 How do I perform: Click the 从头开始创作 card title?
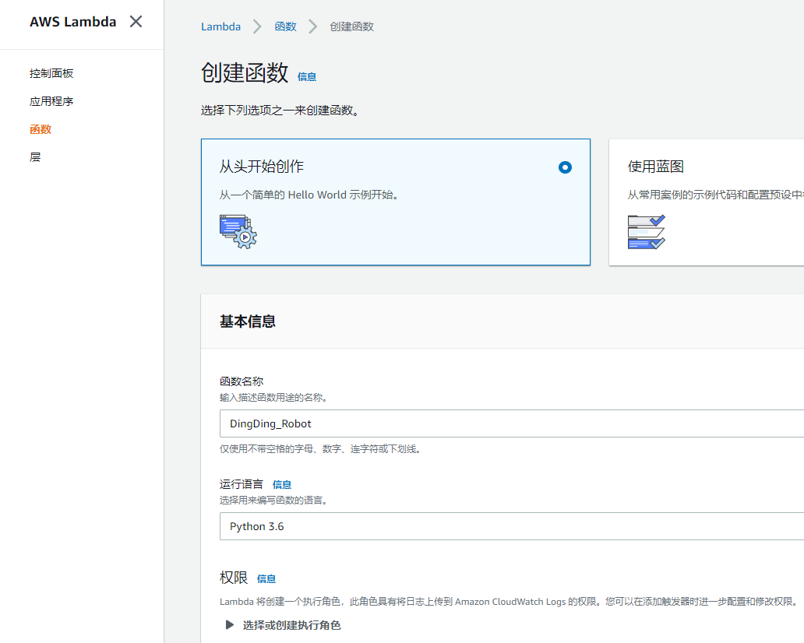tap(262, 167)
